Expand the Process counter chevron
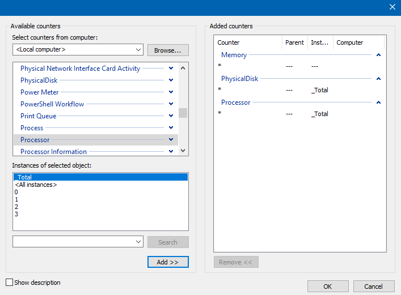The height and width of the screenshot is (295, 401). (x=171, y=128)
